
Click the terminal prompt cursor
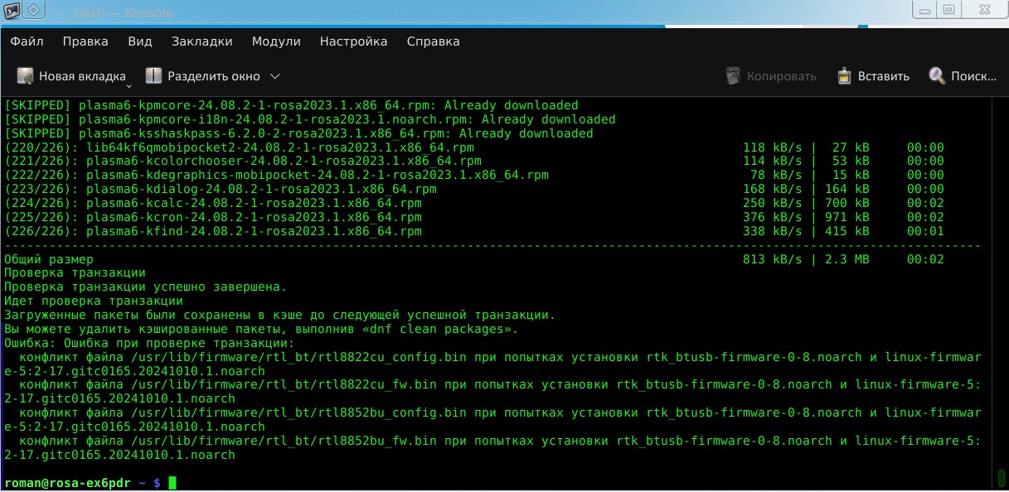172,483
